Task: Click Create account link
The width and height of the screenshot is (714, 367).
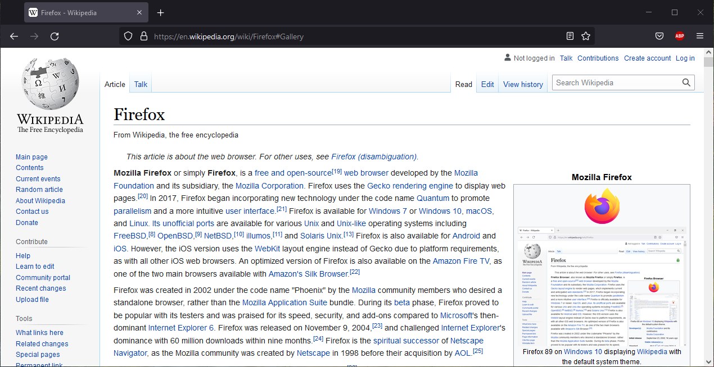Action: [647, 58]
